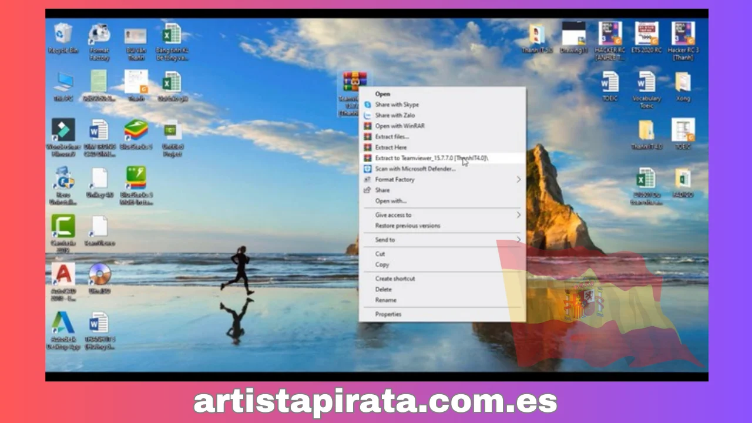Select the FADIGO desktop item

[683, 182]
